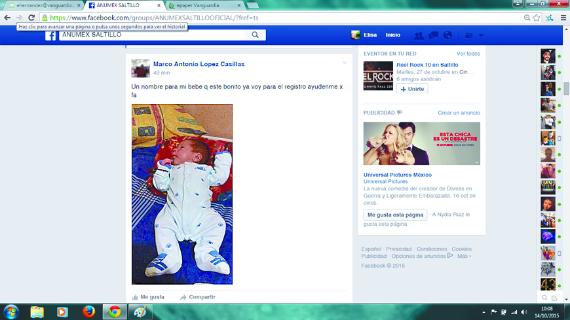Bookmark page with the star icon
Screen dimensions: 570x320
537,18
